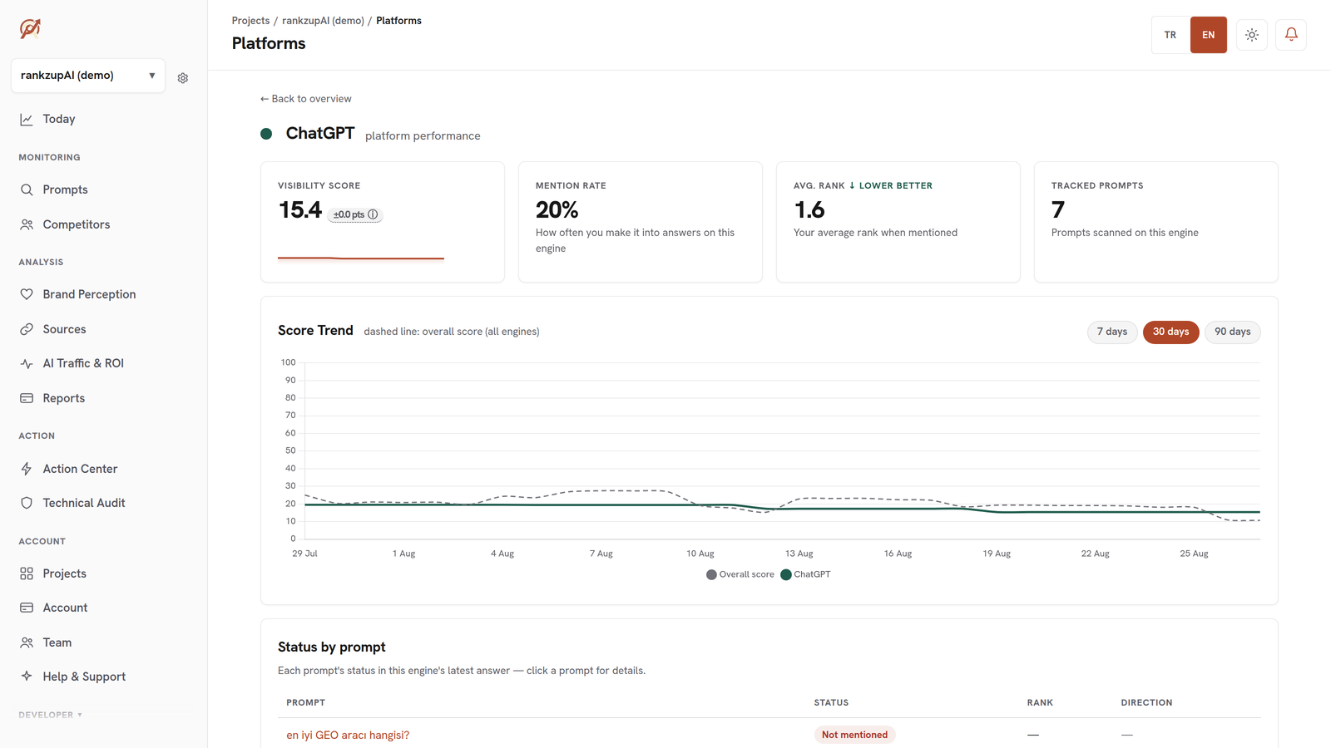
Task: Go back to overview
Action: 306,99
